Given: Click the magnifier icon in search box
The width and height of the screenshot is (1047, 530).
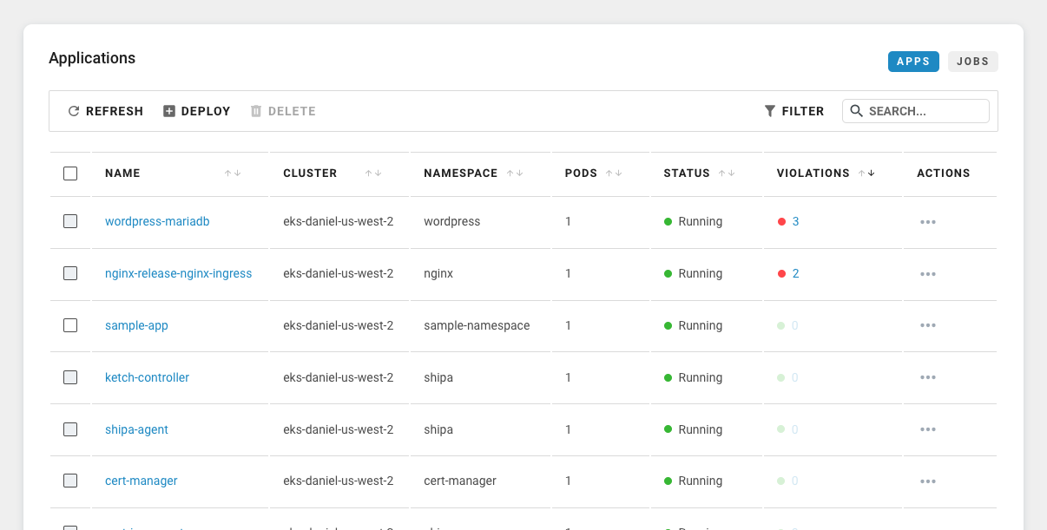Looking at the screenshot, I should click(857, 111).
